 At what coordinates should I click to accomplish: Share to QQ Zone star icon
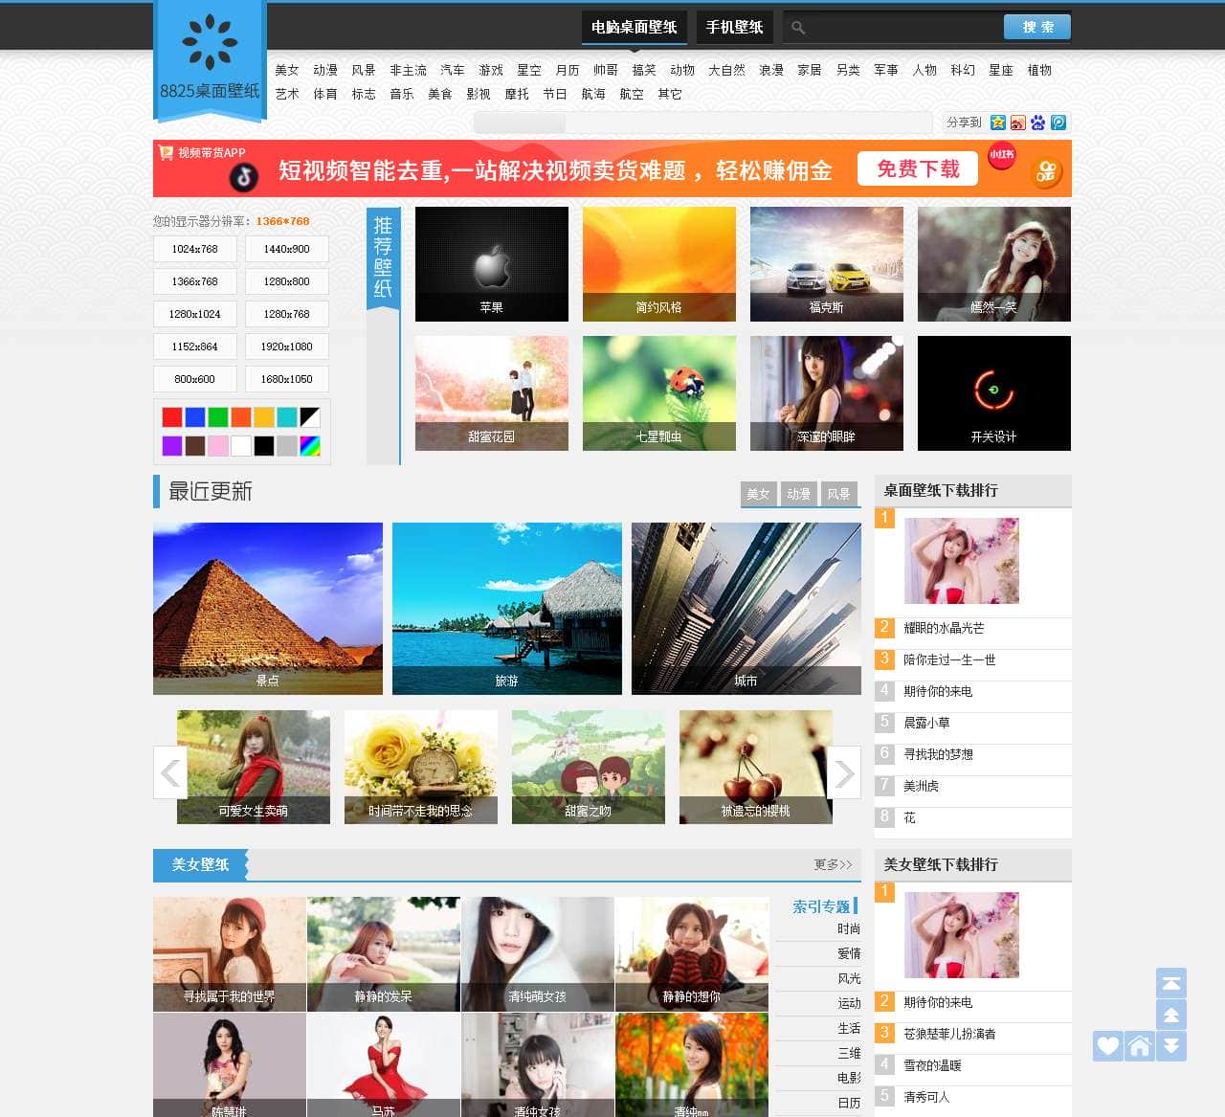(x=998, y=123)
